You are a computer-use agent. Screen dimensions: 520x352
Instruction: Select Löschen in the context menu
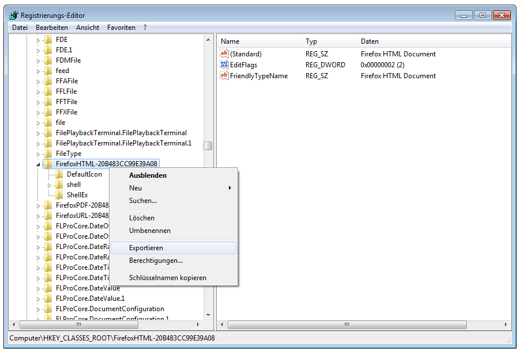[x=142, y=218]
